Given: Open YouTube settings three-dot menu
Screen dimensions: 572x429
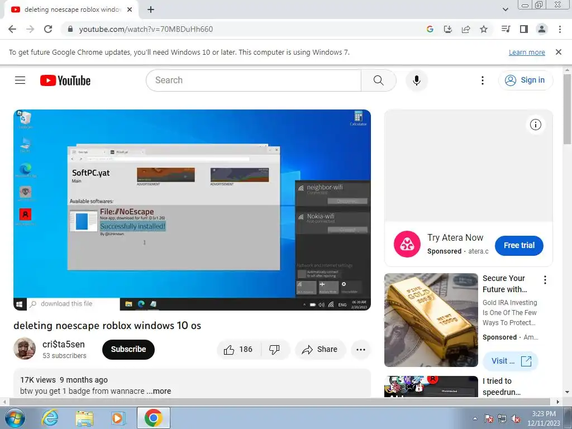Looking at the screenshot, I should click(x=482, y=80).
